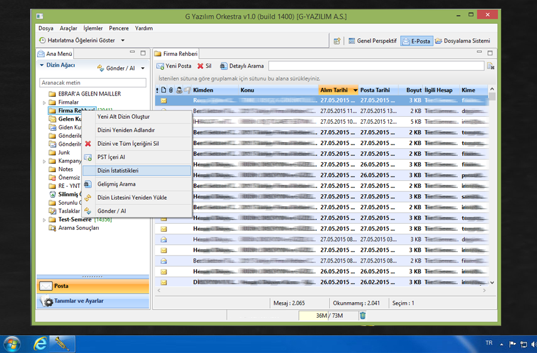Sort by priority exclamation column icon
This screenshot has height=353, width=537.
pyautogui.click(x=157, y=90)
